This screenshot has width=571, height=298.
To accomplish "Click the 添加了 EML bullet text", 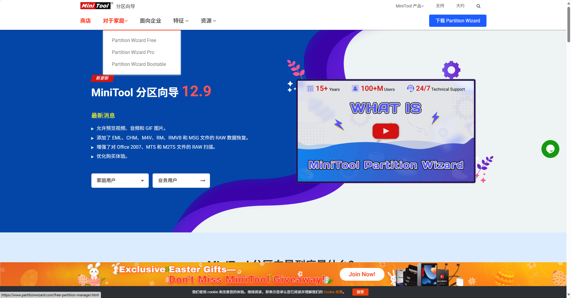I will click(173, 138).
